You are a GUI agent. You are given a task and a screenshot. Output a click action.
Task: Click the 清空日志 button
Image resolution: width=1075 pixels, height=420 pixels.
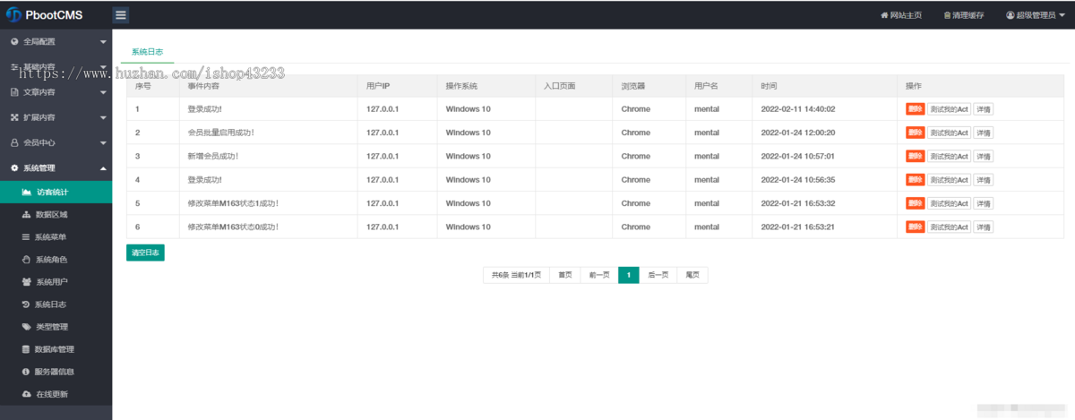click(x=145, y=253)
